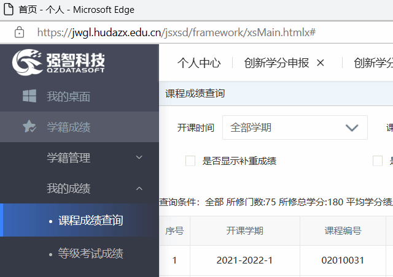Screen dimensions: 393x277
Task: Toggle the 是否显示补重成绩 checkbox
Action: 190,161
